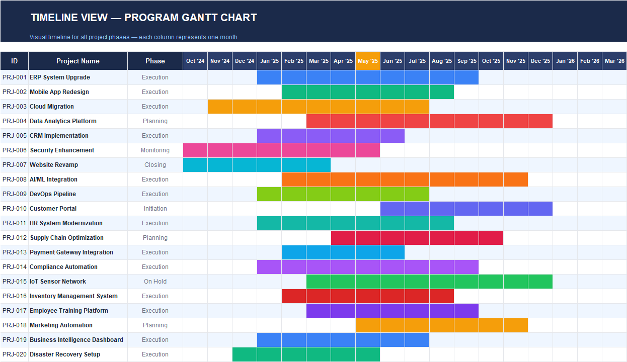Viewport: 627px width, 362px height.
Task: Click the Mar '25 month header
Action: pos(319,61)
